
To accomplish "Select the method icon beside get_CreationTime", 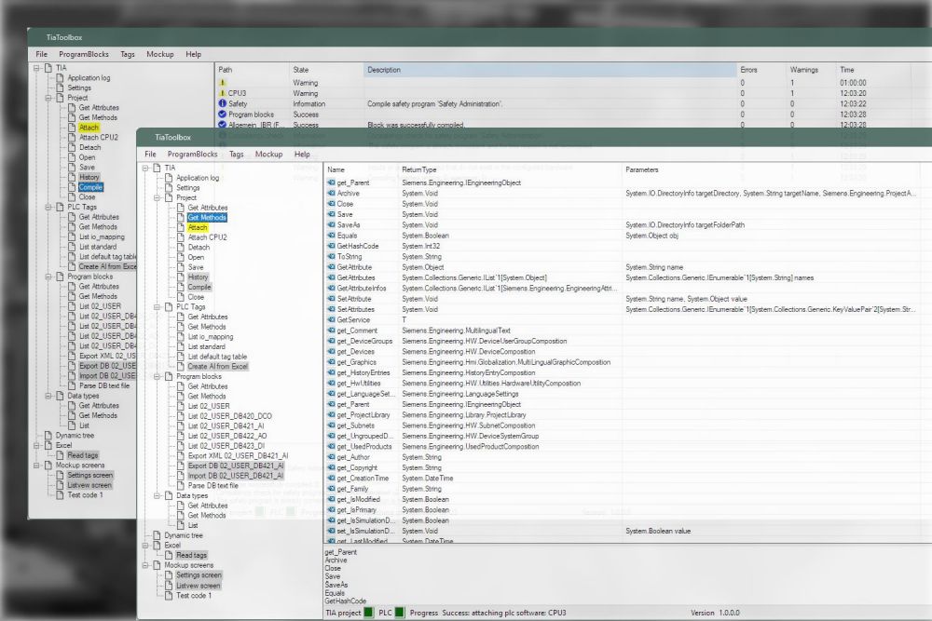I will pyautogui.click(x=331, y=479).
